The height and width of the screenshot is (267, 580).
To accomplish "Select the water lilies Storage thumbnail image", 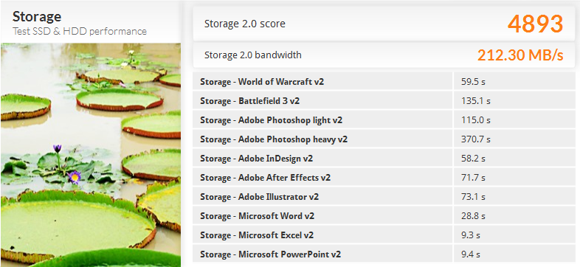I will pyautogui.click(x=91, y=155).
